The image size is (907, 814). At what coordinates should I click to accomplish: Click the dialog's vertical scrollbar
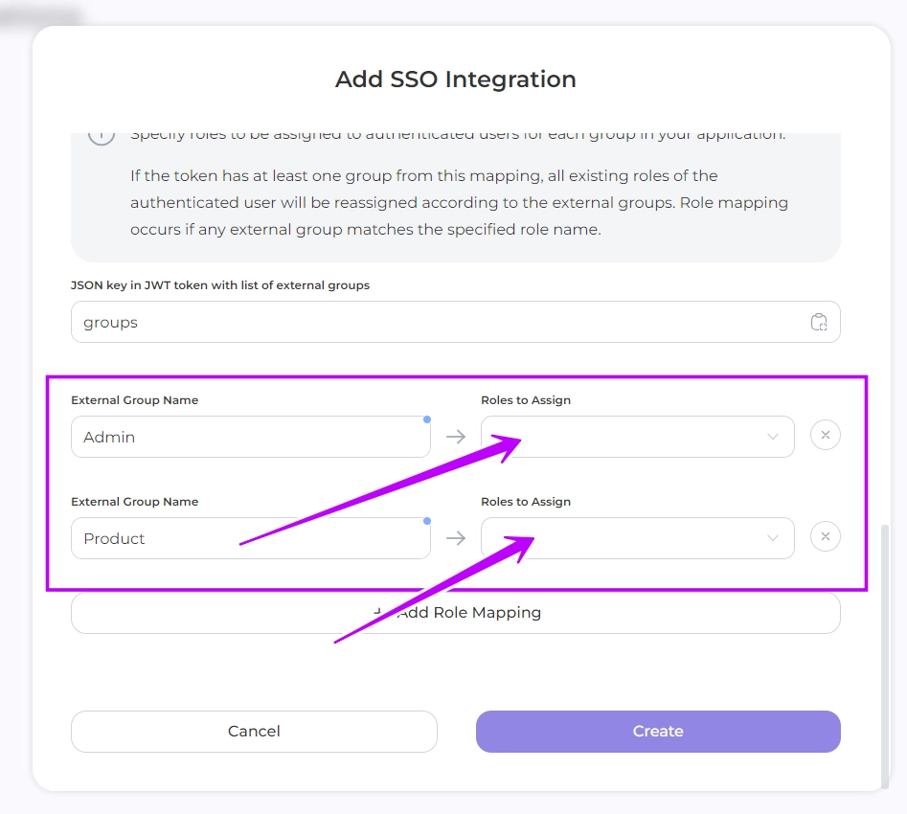point(885,651)
